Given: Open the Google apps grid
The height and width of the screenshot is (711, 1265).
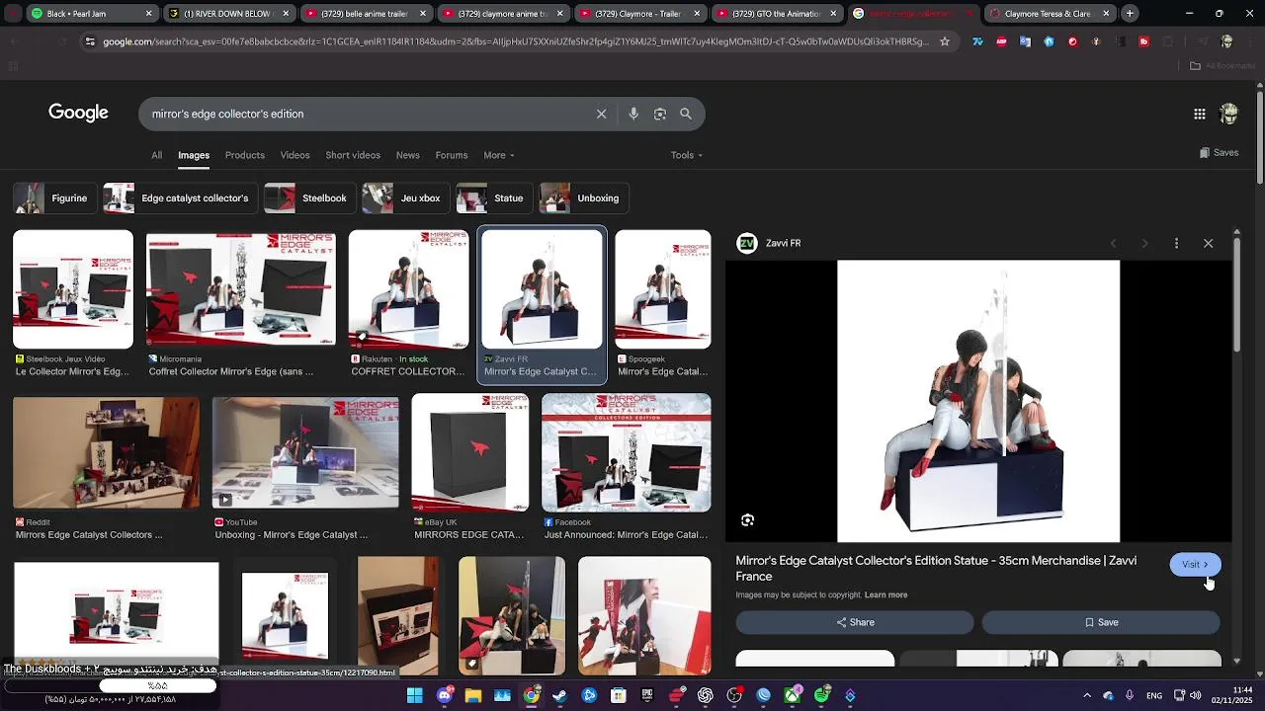Looking at the screenshot, I should (x=1200, y=114).
